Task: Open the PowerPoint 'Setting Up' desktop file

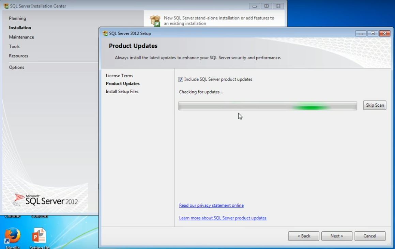Action: (x=39, y=238)
